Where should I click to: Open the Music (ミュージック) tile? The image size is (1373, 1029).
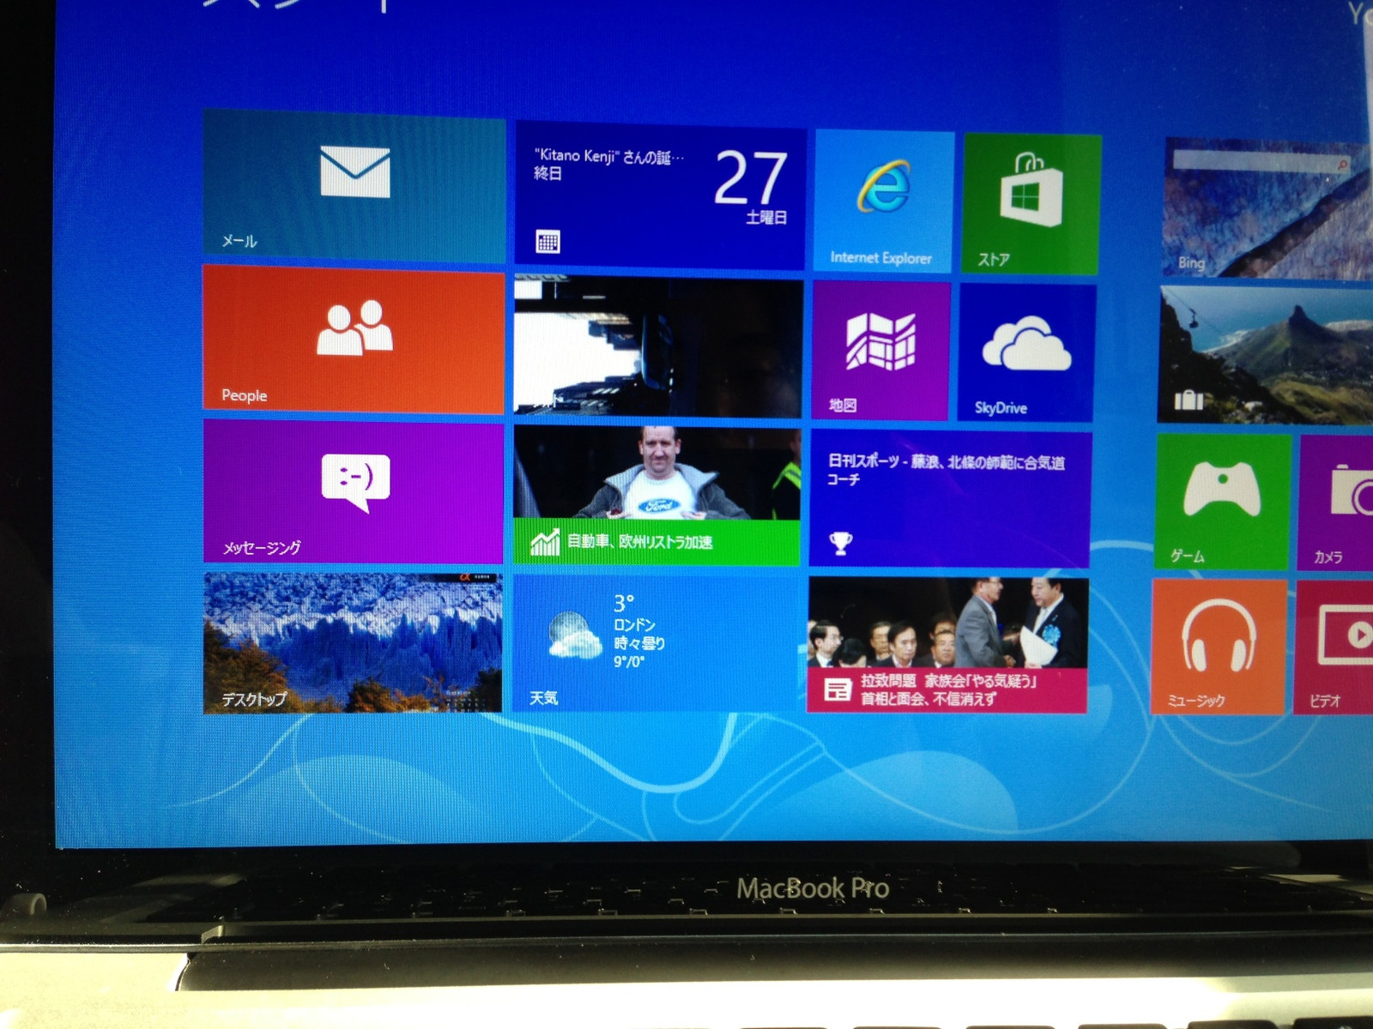tap(1219, 647)
